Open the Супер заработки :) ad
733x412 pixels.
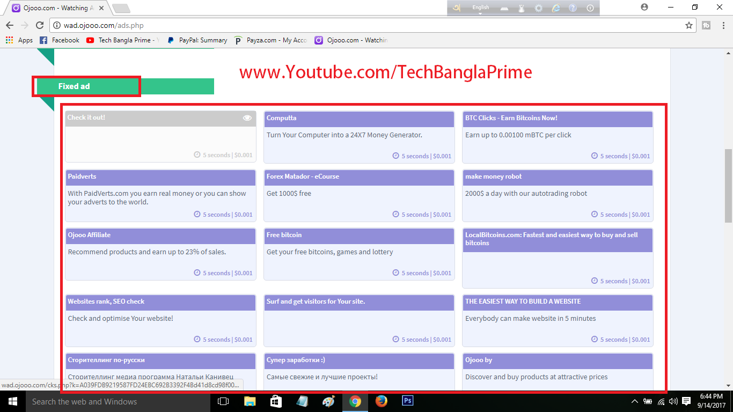click(359, 372)
